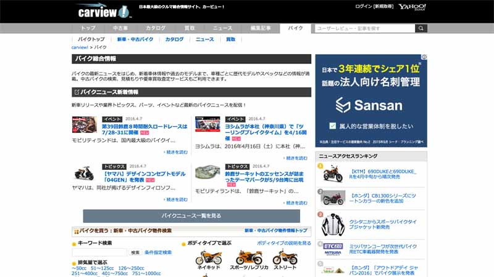Focus the user review search field
Image resolution: width=494 pixels, height=277 pixels.
tap(365, 28)
